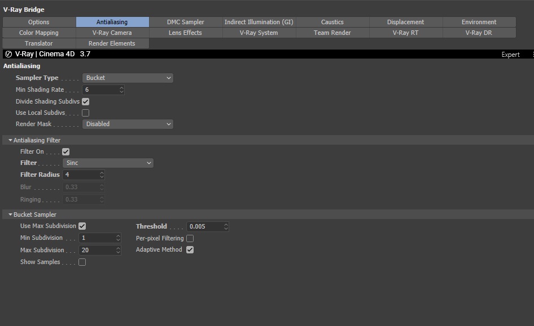The width and height of the screenshot is (534, 326).
Task: Open the Filter type dropdown showing Sinc
Action: [x=108, y=163]
